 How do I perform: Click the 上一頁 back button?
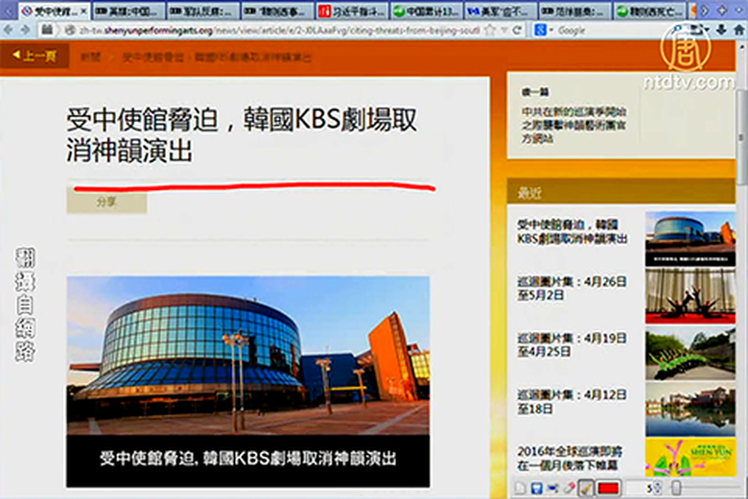34,56
